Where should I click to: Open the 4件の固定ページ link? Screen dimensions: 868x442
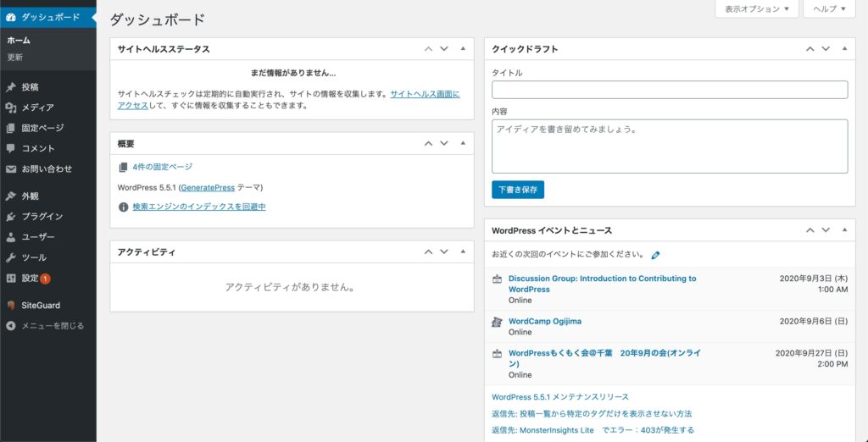(163, 167)
